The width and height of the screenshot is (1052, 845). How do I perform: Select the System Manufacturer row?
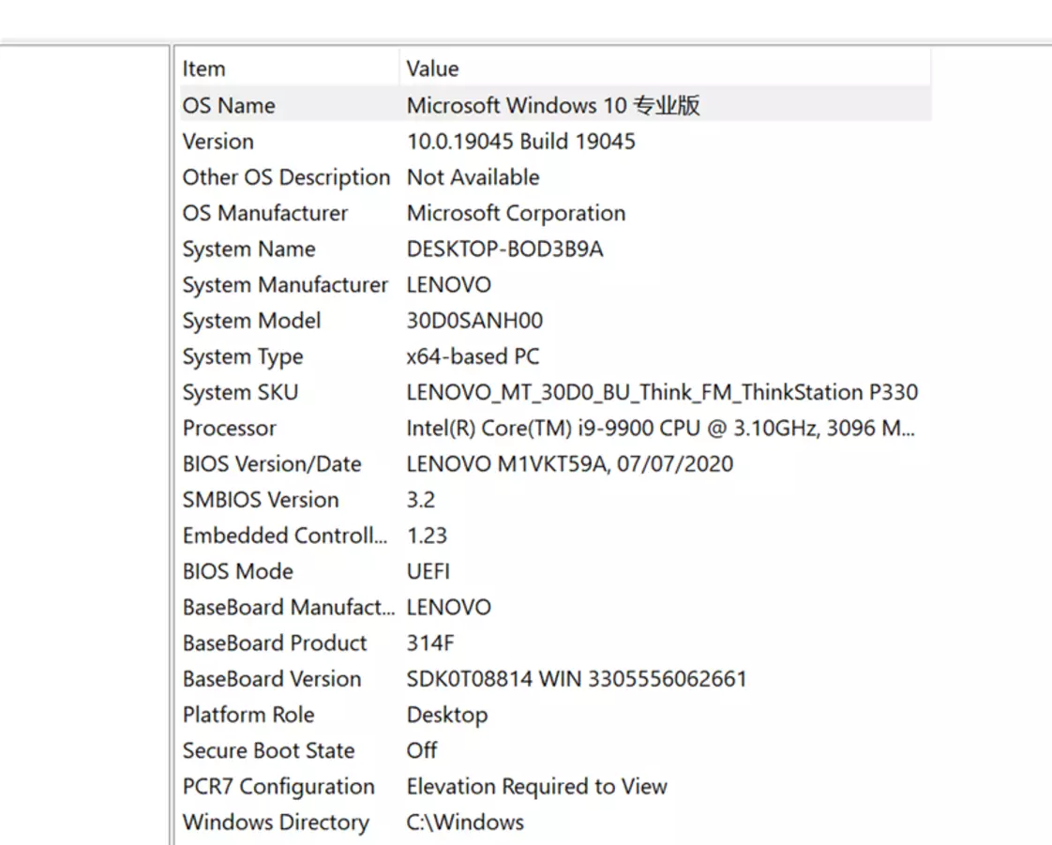pos(285,285)
